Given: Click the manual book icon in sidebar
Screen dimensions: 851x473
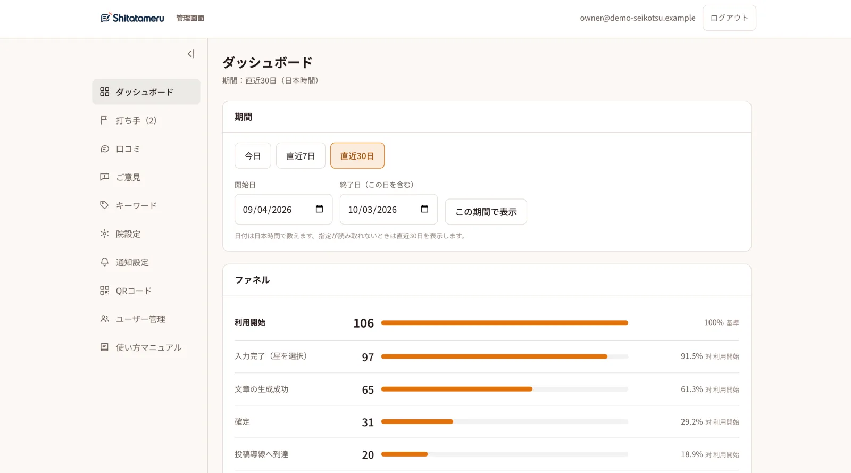Looking at the screenshot, I should 105,347.
